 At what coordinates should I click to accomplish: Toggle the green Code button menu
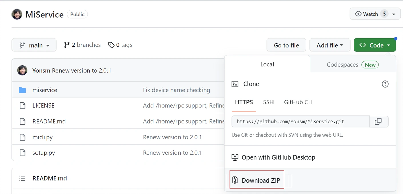point(375,45)
